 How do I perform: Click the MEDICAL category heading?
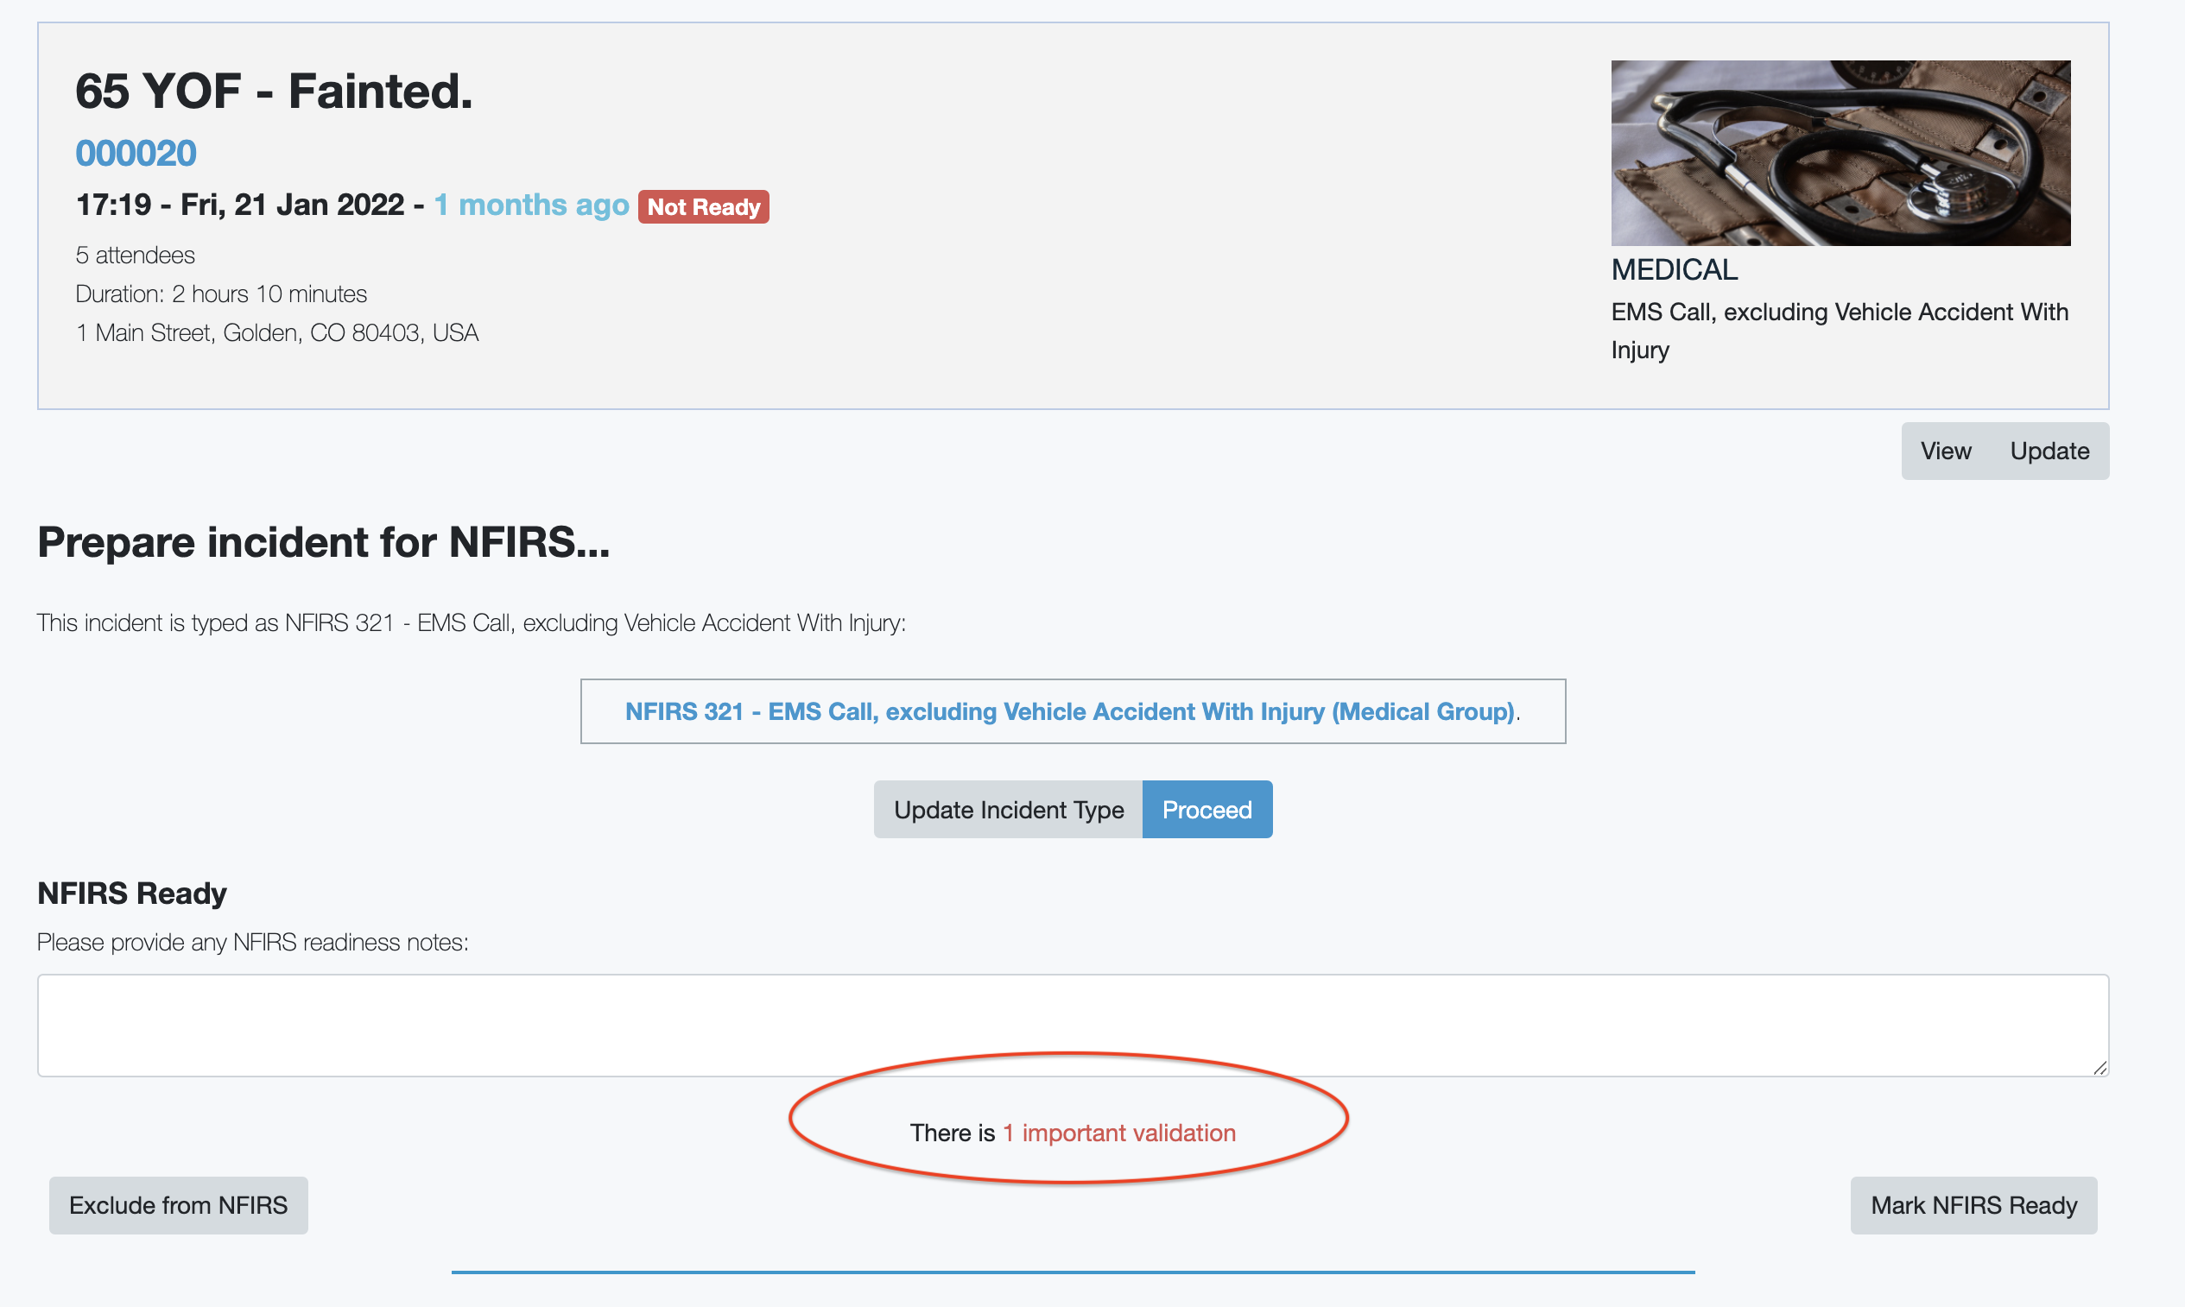1674,269
